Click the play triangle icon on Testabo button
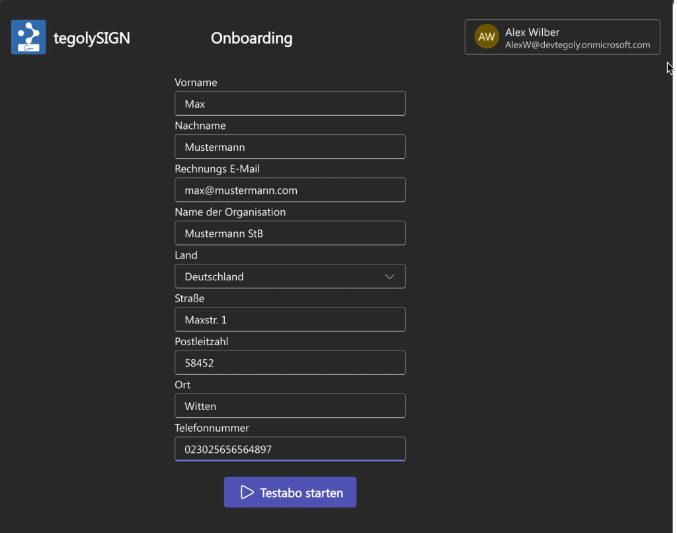The width and height of the screenshot is (677, 533). 247,493
